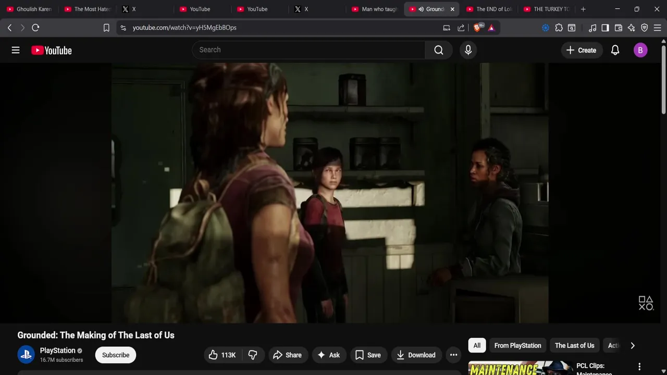The width and height of the screenshot is (667, 375).
Task: Click the blue circular extension icon
Action: (546, 28)
